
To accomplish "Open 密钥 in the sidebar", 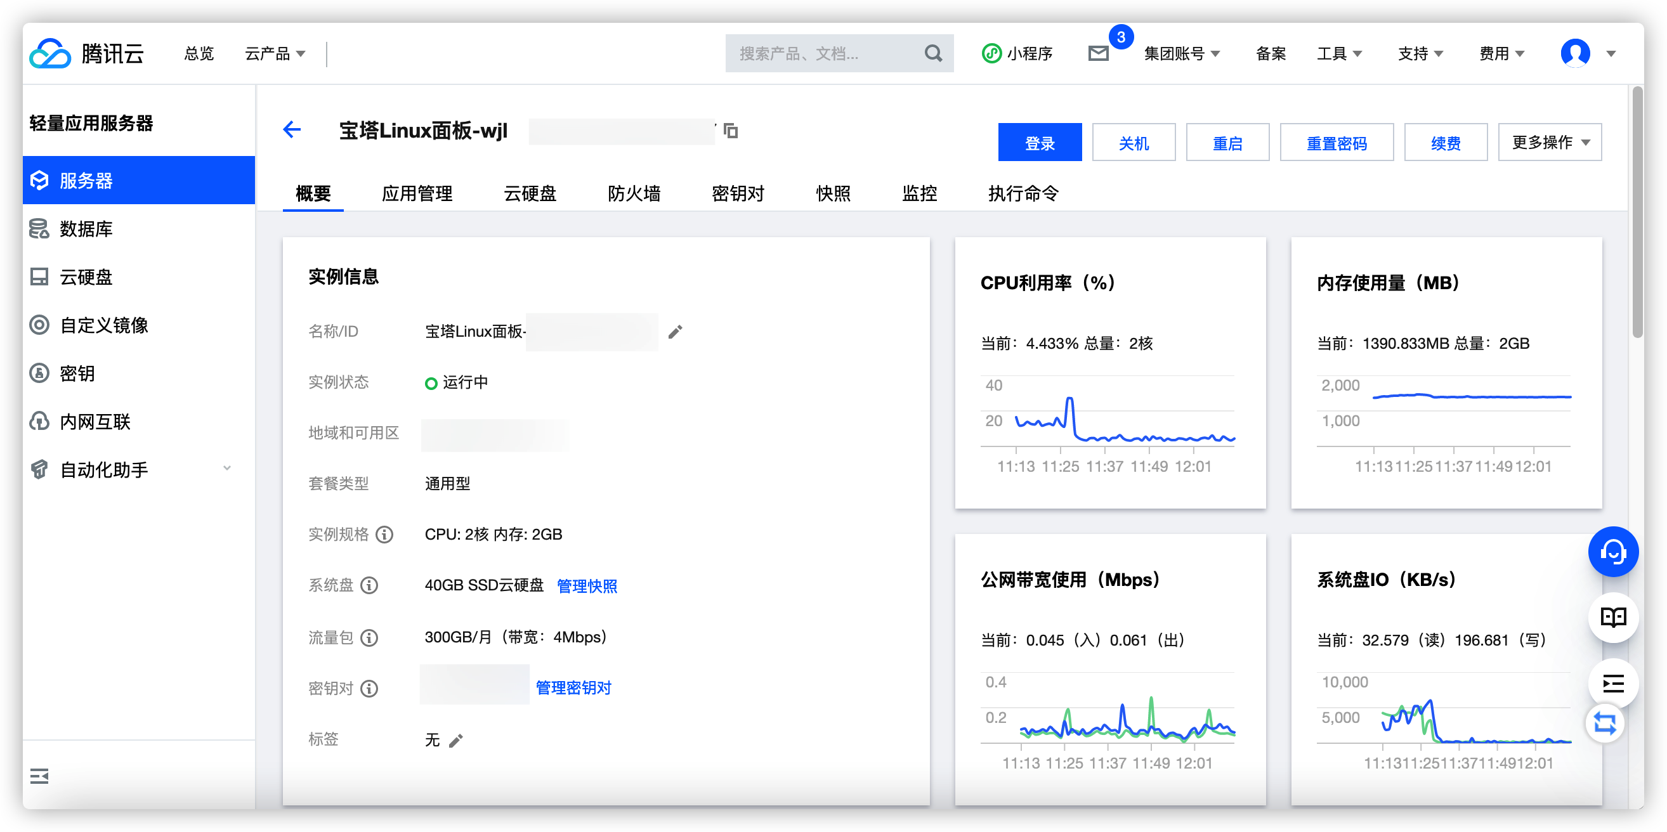I will tap(138, 374).
